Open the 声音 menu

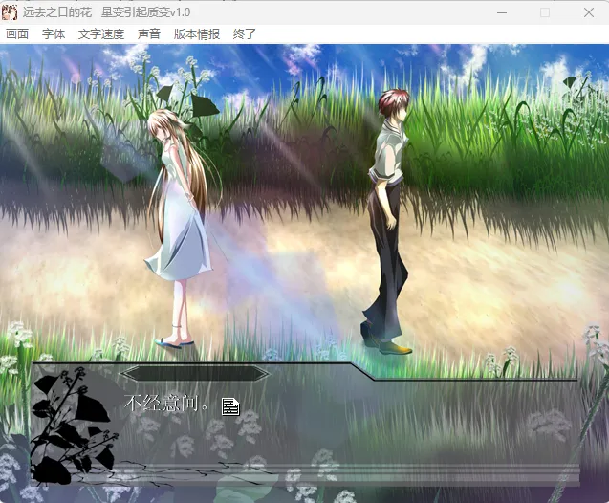click(149, 34)
